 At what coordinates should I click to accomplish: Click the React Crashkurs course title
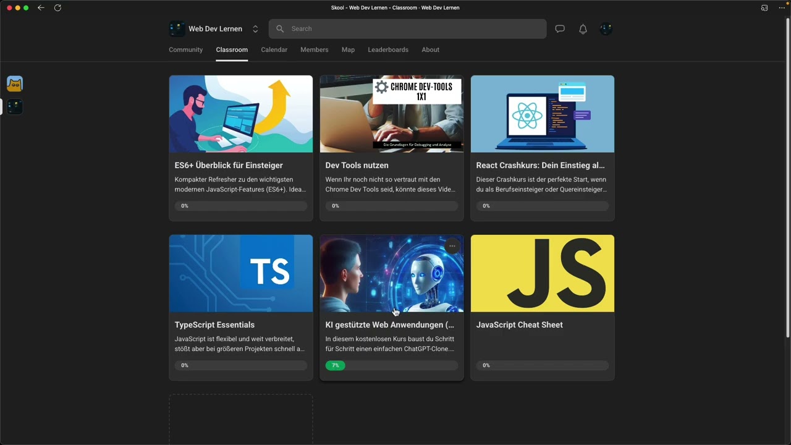pyautogui.click(x=541, y=165)
